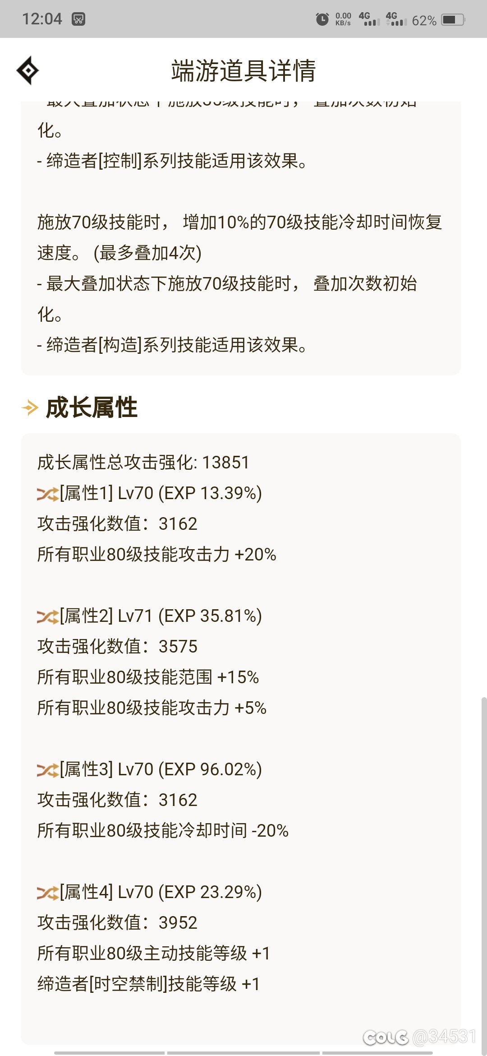The height and width of the screenshot is (1056, 487).
Task: Tap [属性2] Lv71 (EXP 35.81%) label
Action: tap(161, 616)
